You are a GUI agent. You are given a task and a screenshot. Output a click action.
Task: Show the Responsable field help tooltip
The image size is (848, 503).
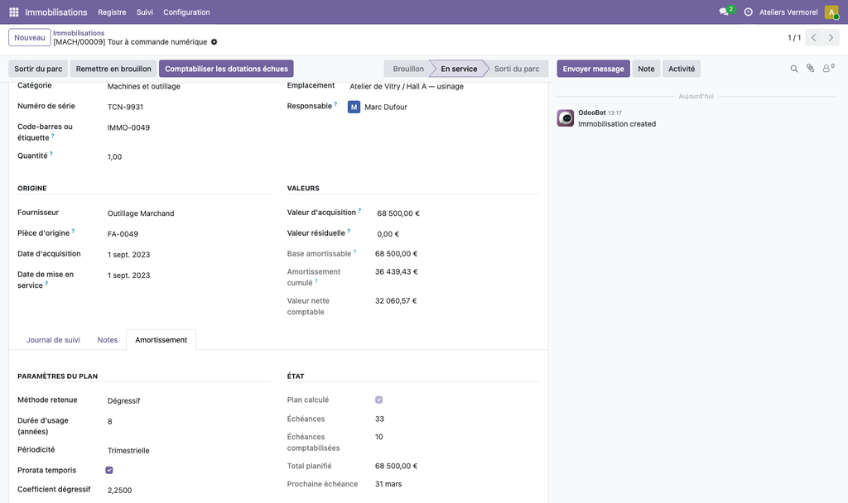[x=336, y=103]
